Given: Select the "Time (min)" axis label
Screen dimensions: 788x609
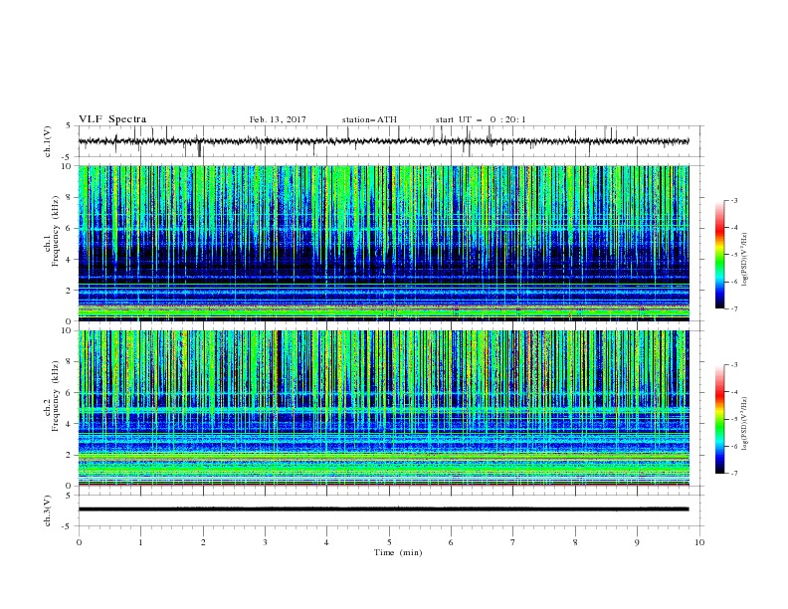Looking at the screenshot, I should click(x=398, y=552).
